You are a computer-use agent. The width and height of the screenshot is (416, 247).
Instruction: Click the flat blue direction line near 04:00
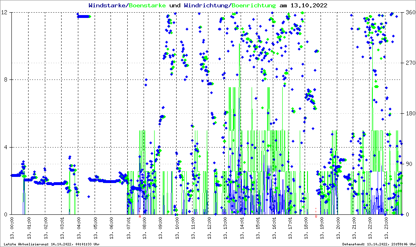pyautogui.click(x=84, y=16)
